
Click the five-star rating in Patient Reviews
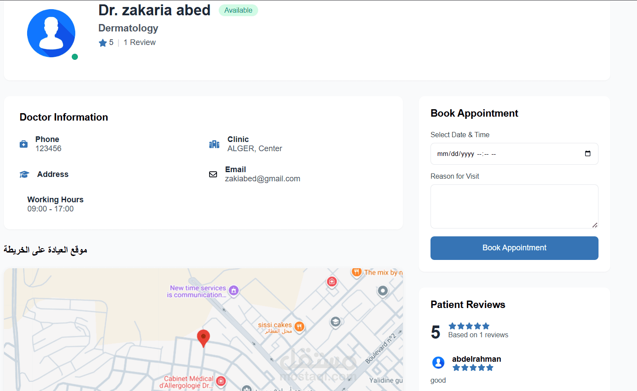[x=469, y=326]
